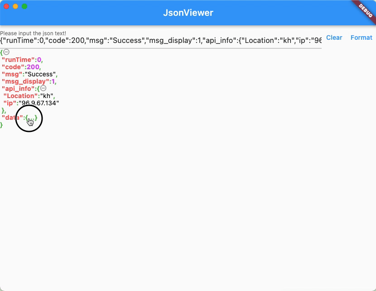
Task: Click the "runTime" key
Action: (18, 60)
